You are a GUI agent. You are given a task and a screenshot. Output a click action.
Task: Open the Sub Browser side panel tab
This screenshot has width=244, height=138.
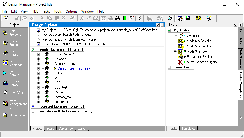coord(240,59)
